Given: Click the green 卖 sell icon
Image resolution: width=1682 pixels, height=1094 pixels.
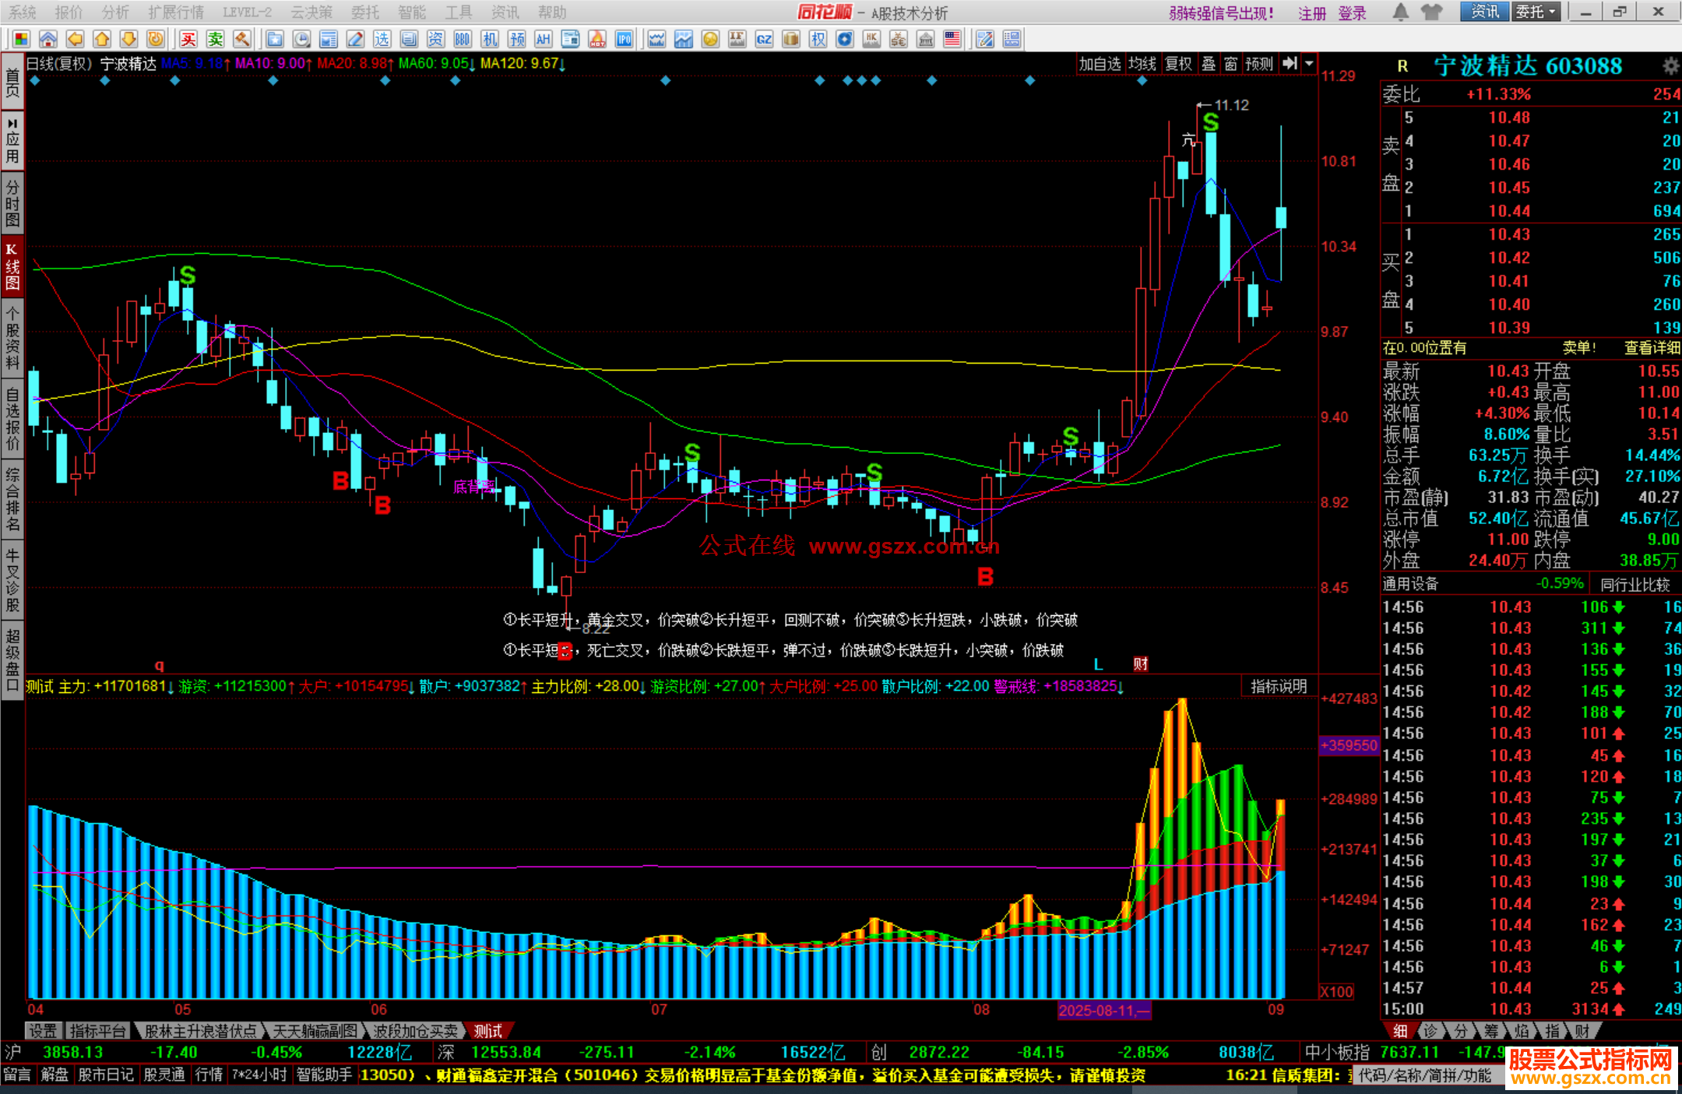Looking at the screenshot, I should tap(215, 39).
